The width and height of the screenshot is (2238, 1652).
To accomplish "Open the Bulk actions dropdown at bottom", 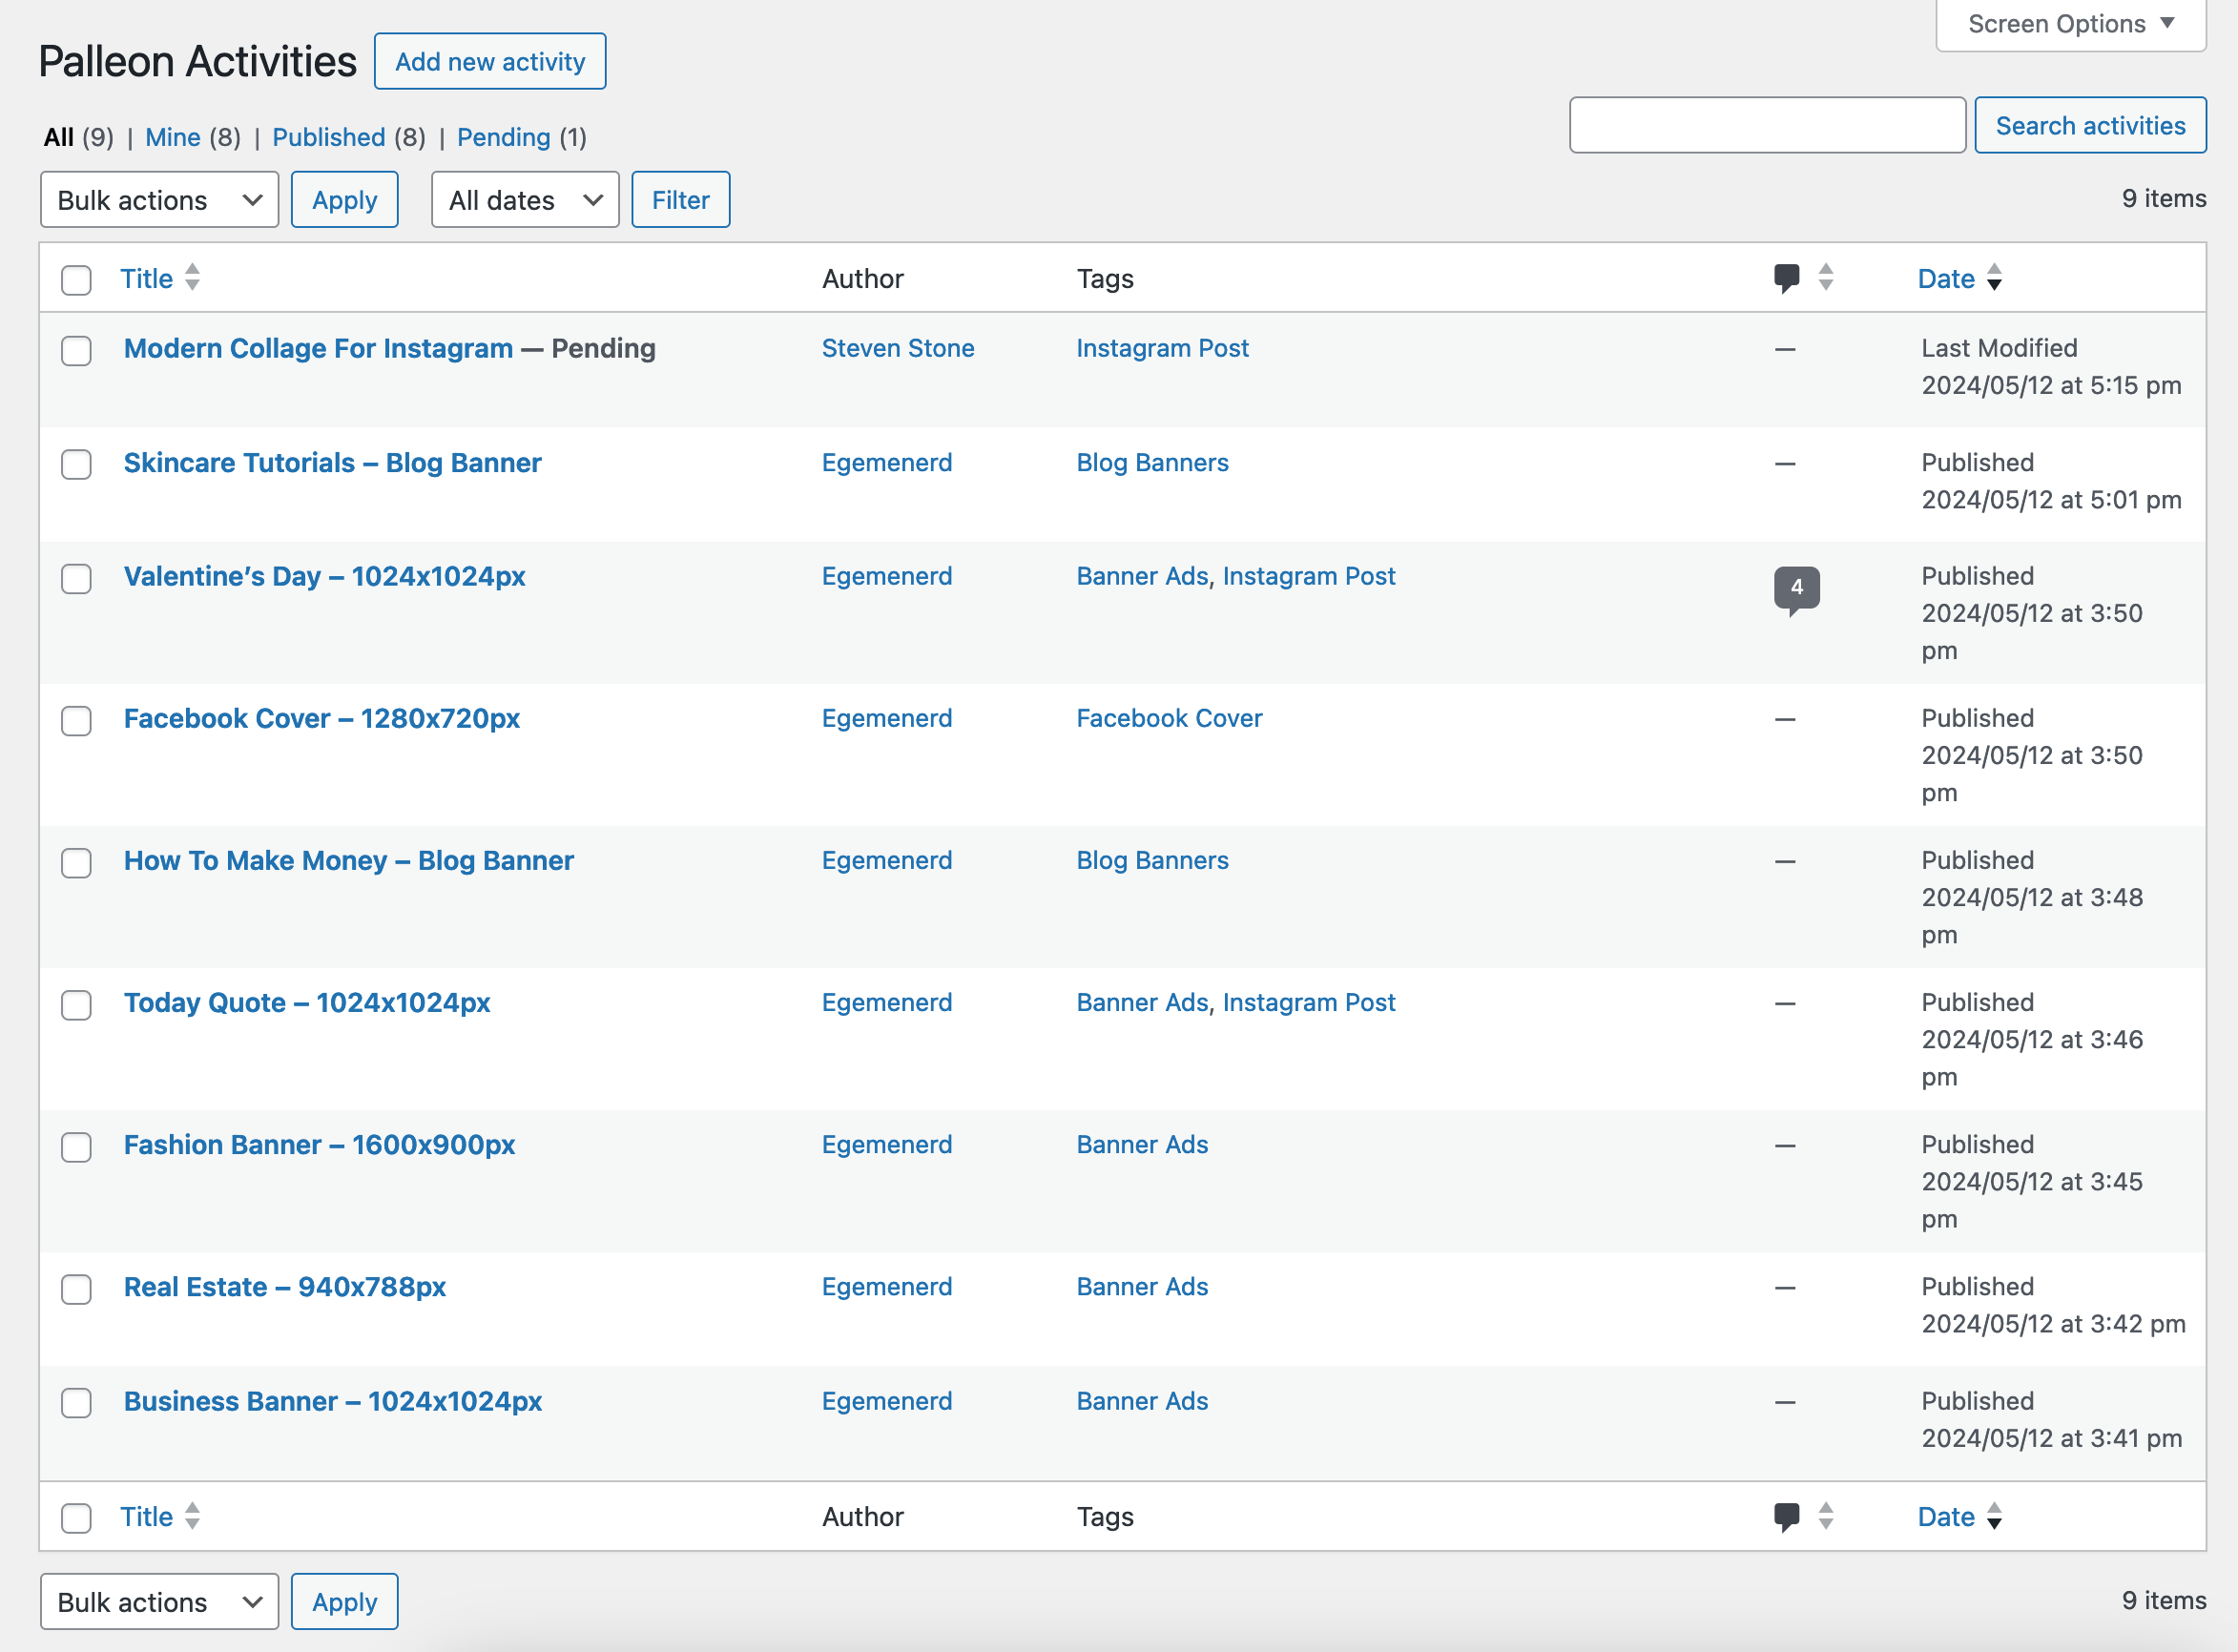I will pos(158,1601).
